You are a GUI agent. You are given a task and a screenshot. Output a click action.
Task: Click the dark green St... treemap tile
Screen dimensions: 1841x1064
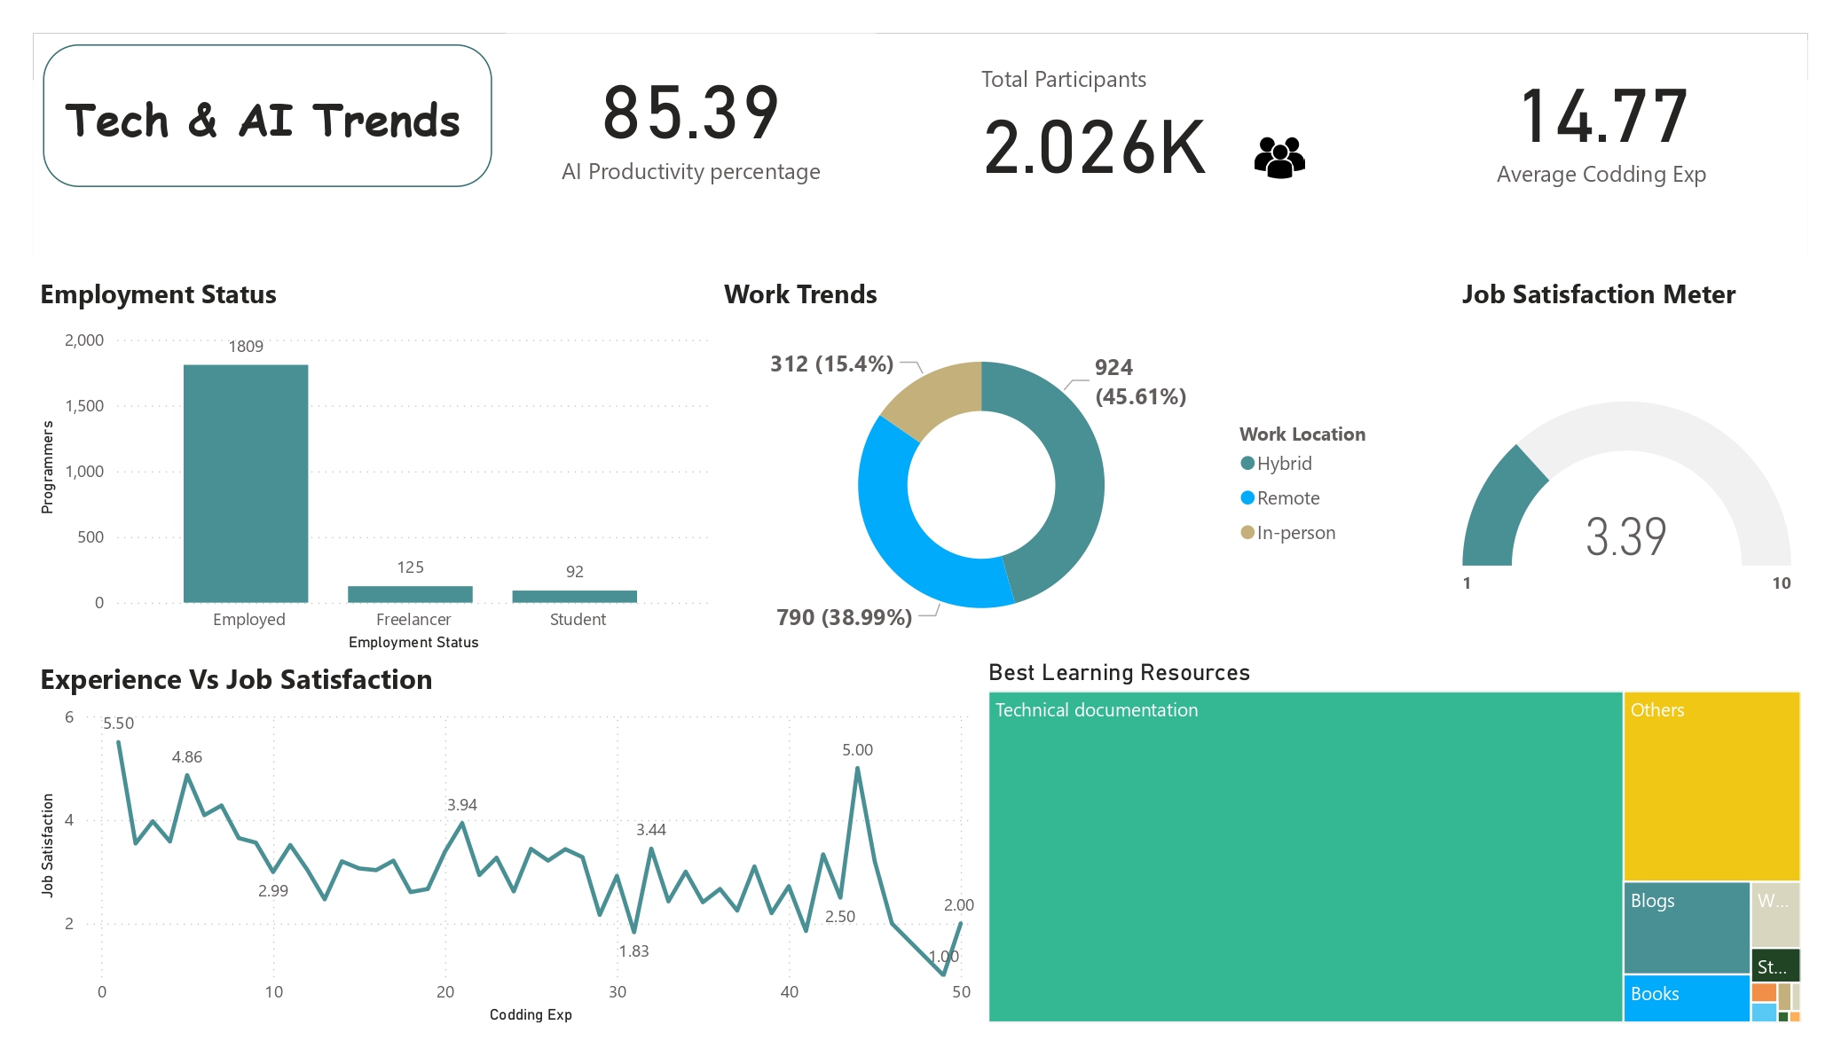tap(1776, 965)
